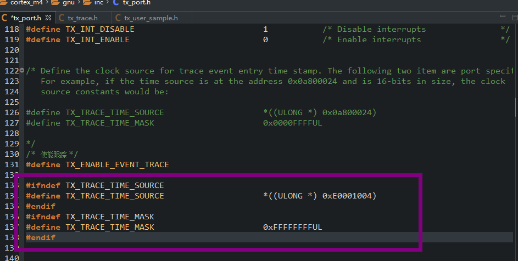Click the tx_port.h breadcrumb file
Screen dimensions: 518x261
[x=136, y=3]
